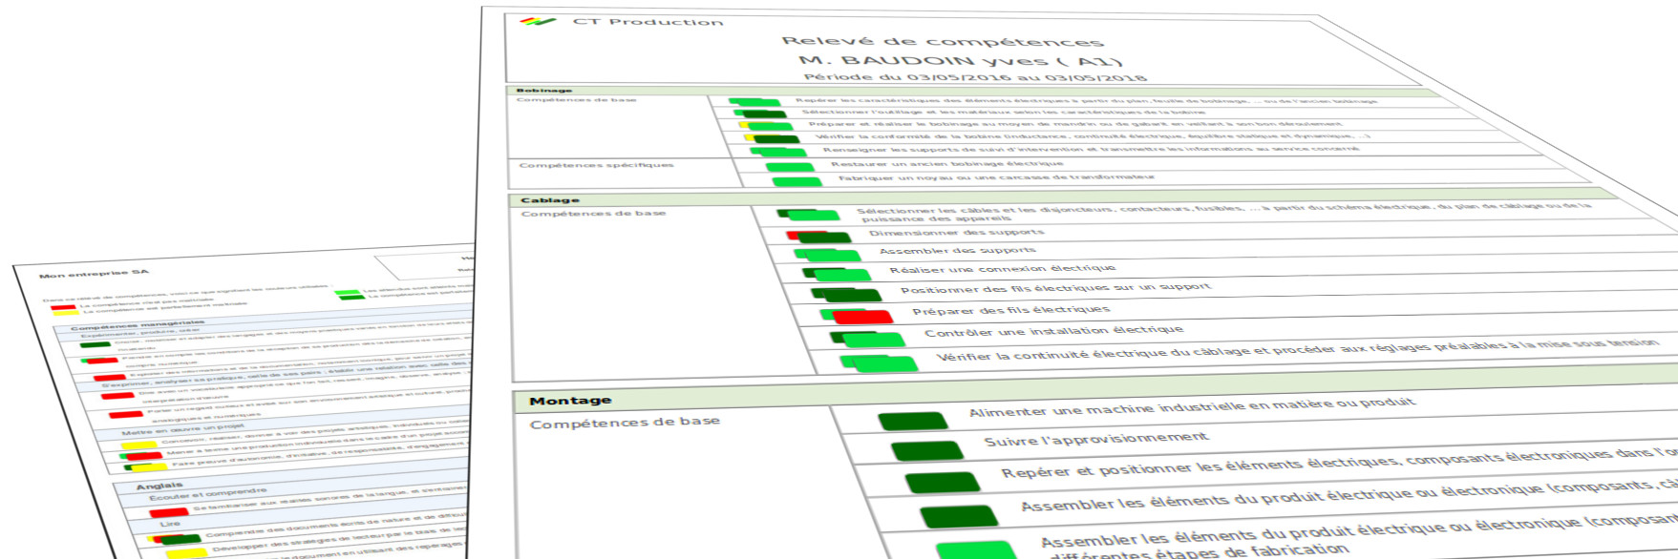
Task: Click "Préparer et réaliser le bobinage" row
Action: 1074,124
